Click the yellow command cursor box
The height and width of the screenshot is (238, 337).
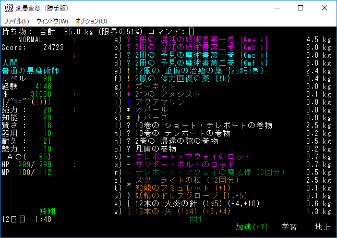click(191, 32)
